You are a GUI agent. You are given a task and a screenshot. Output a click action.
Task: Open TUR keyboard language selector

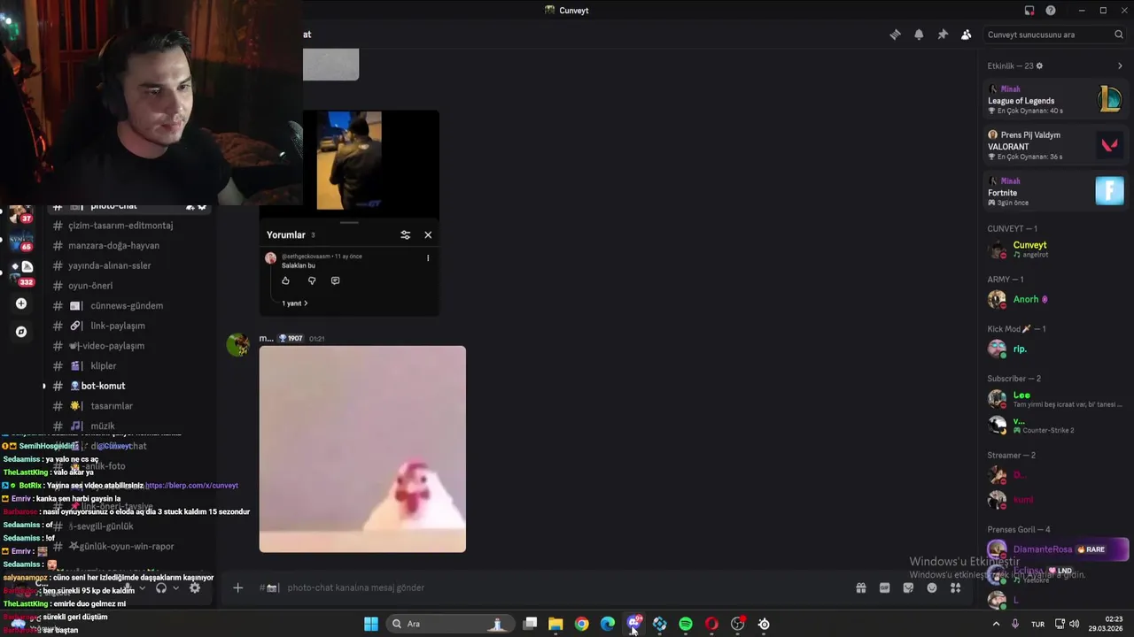[x=1037, y=624]
